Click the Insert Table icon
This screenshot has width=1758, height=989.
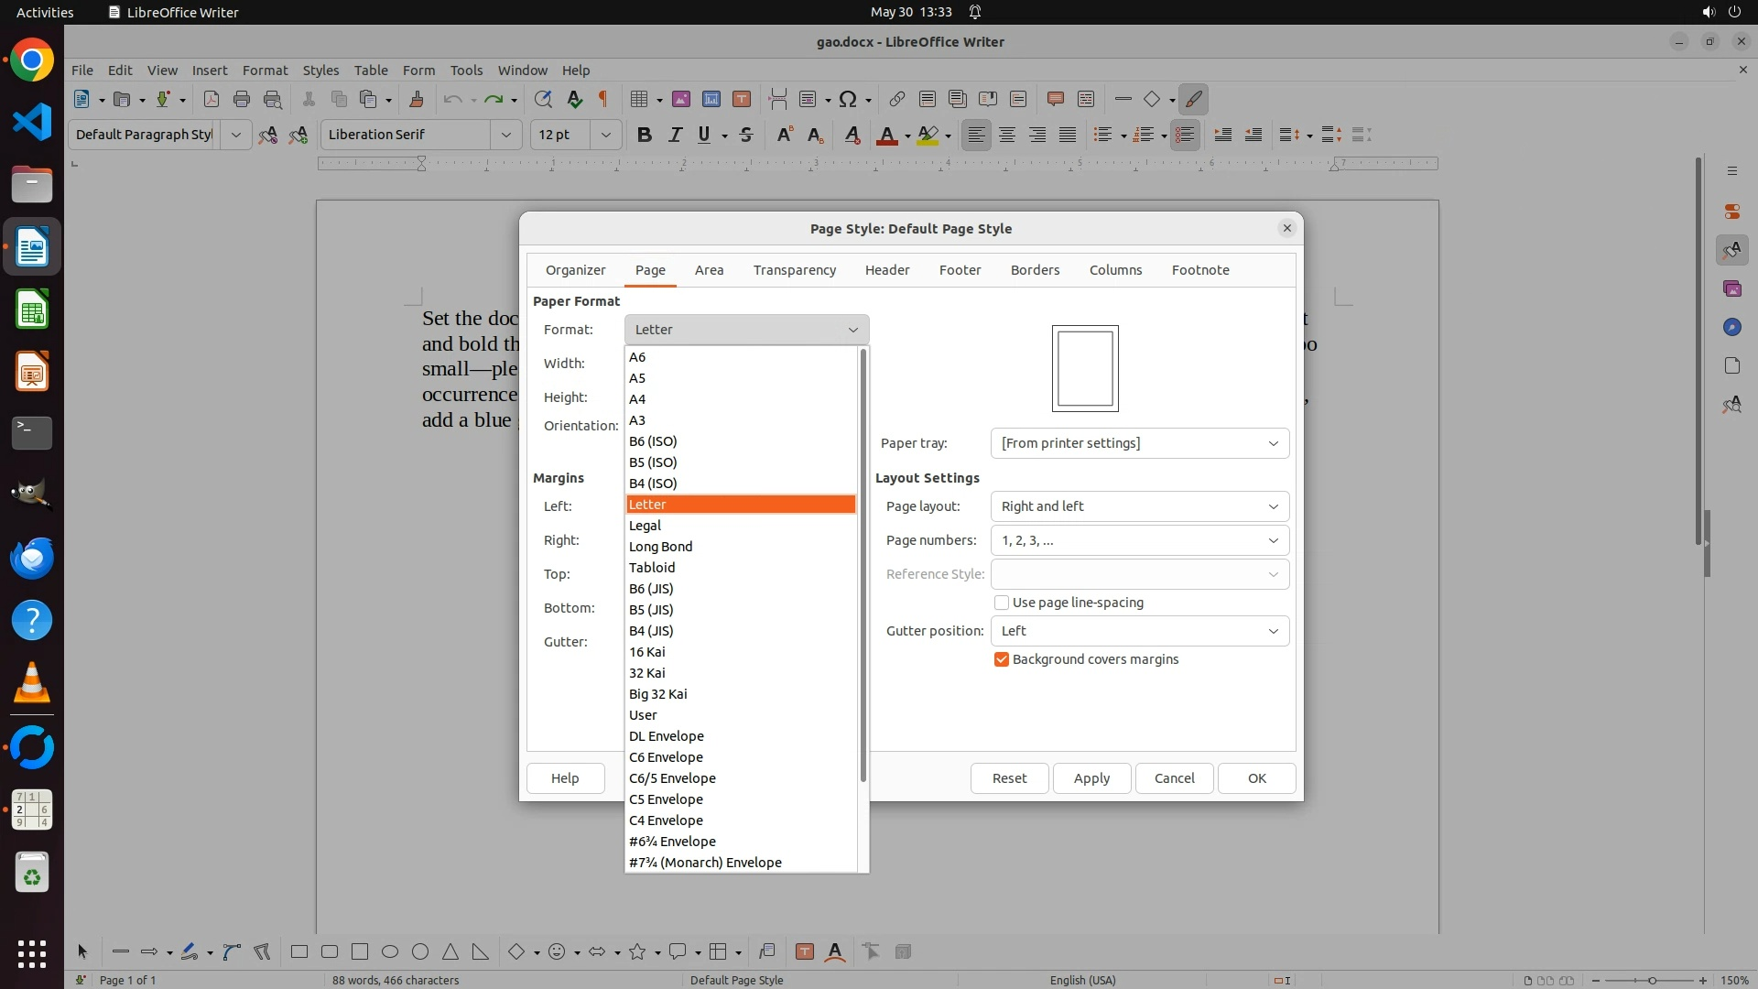tap(639, 99)
